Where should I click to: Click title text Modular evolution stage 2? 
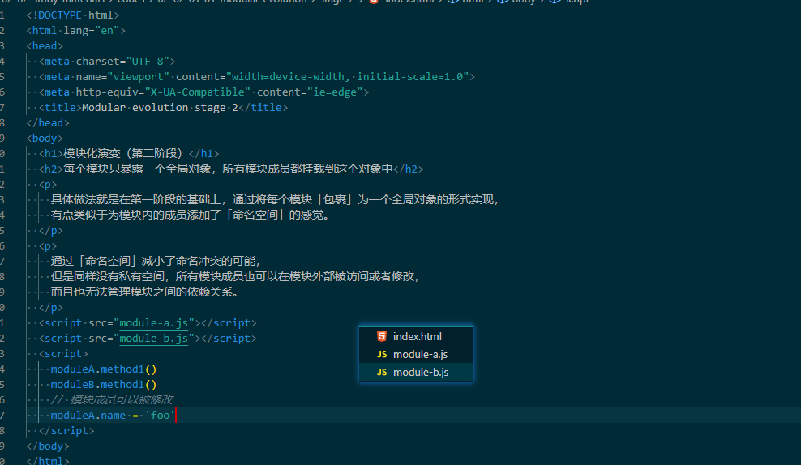[x=160, y=107]
